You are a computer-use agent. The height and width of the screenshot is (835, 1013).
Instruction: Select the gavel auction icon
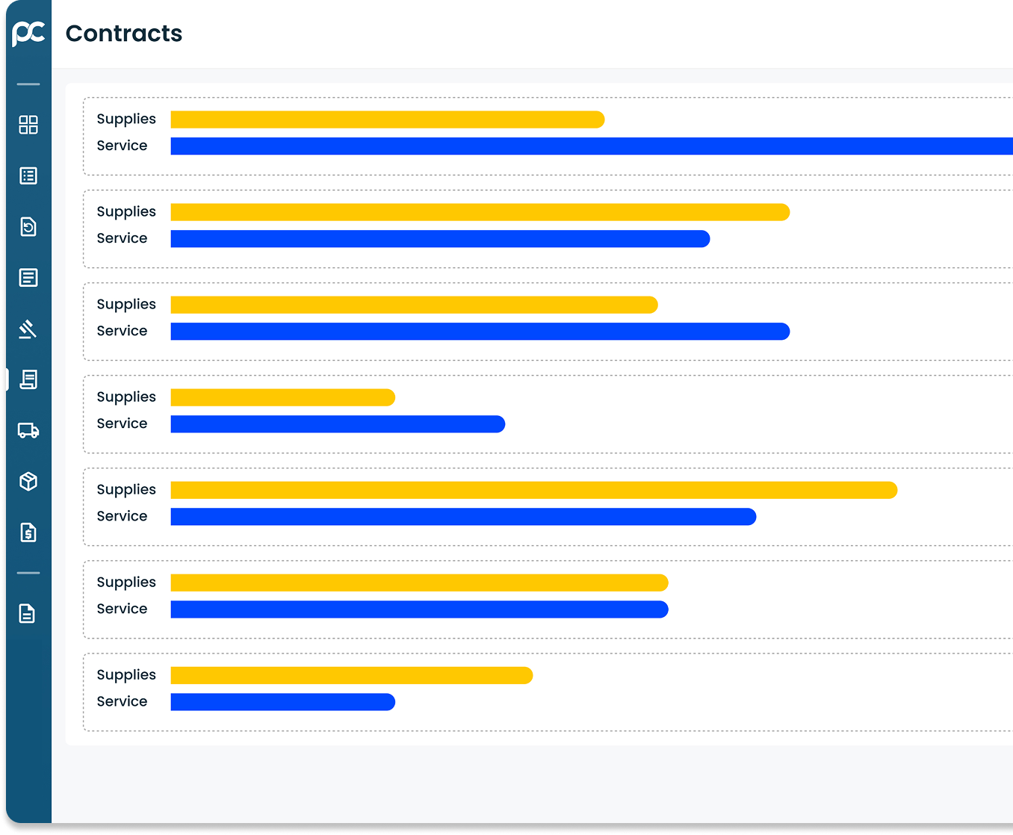28,329
